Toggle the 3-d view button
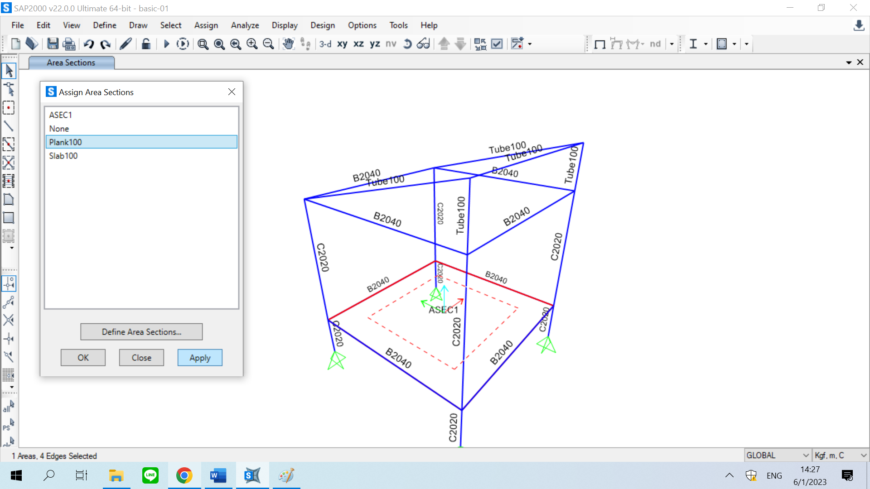Image resolution: width=870 pixels, height=489 pixels. tap(325, 44)
